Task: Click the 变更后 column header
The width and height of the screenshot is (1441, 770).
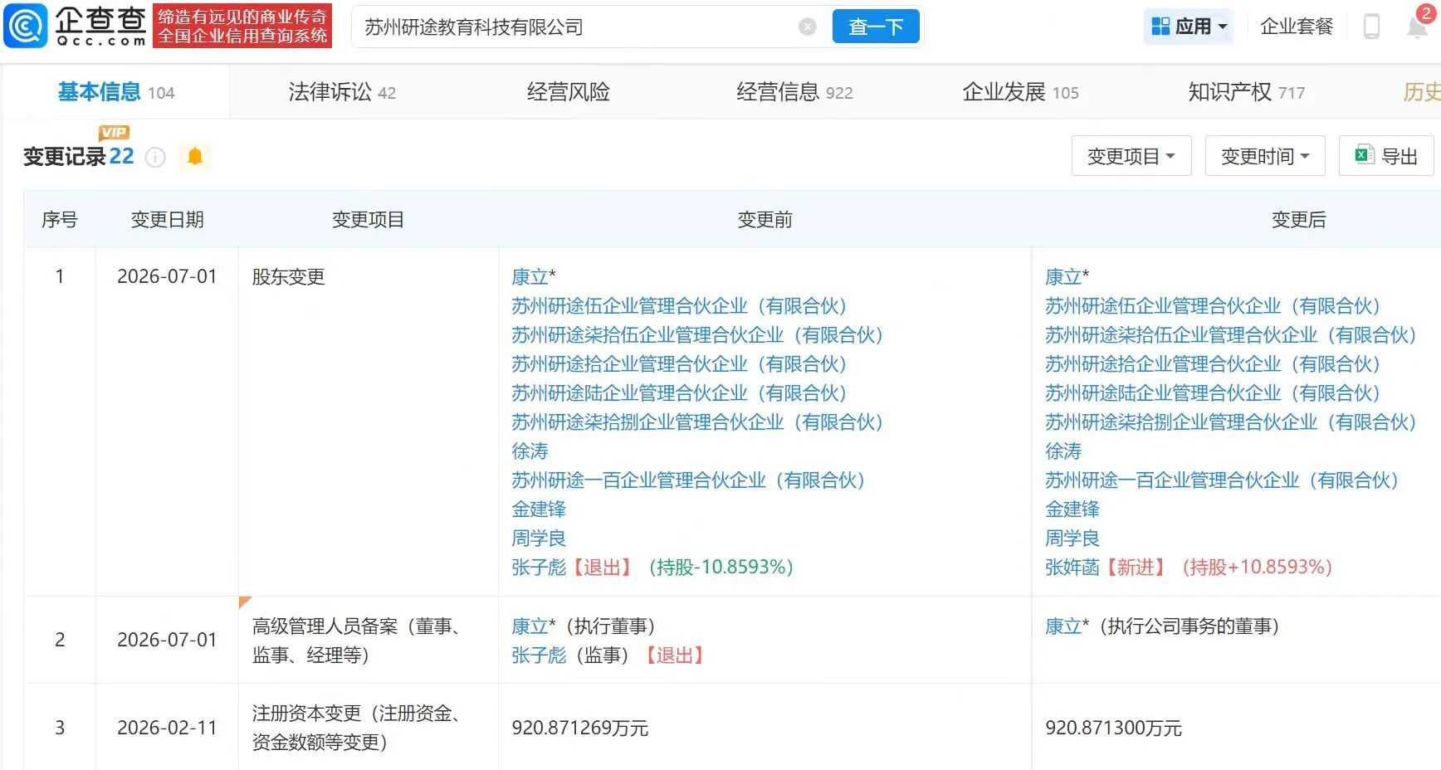Action: click(1298, 220)
